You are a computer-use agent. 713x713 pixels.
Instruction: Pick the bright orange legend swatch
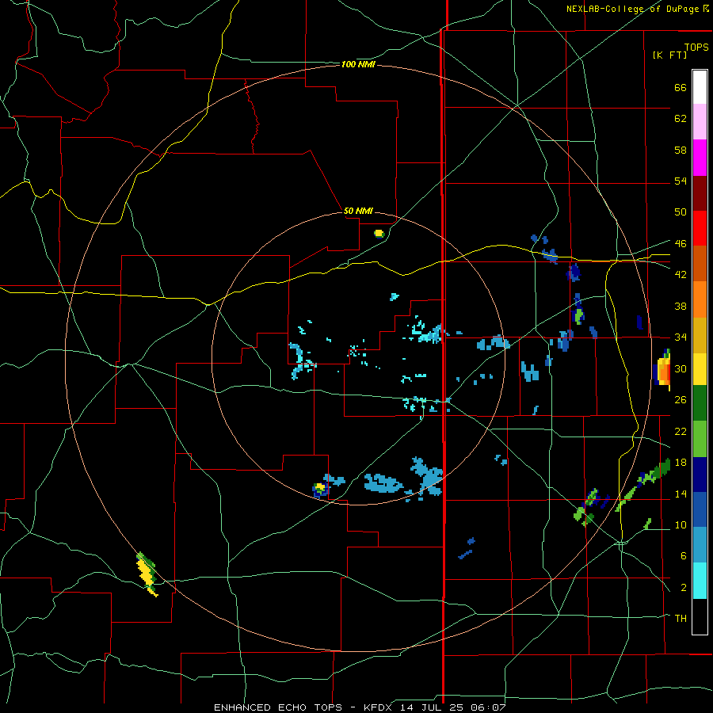pyautogui.click(x=700, y=299)
